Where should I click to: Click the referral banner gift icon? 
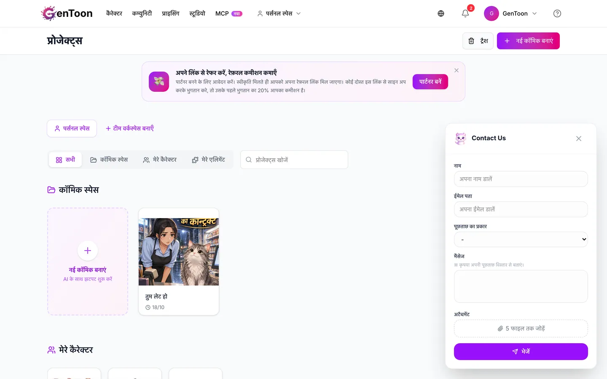159,82
